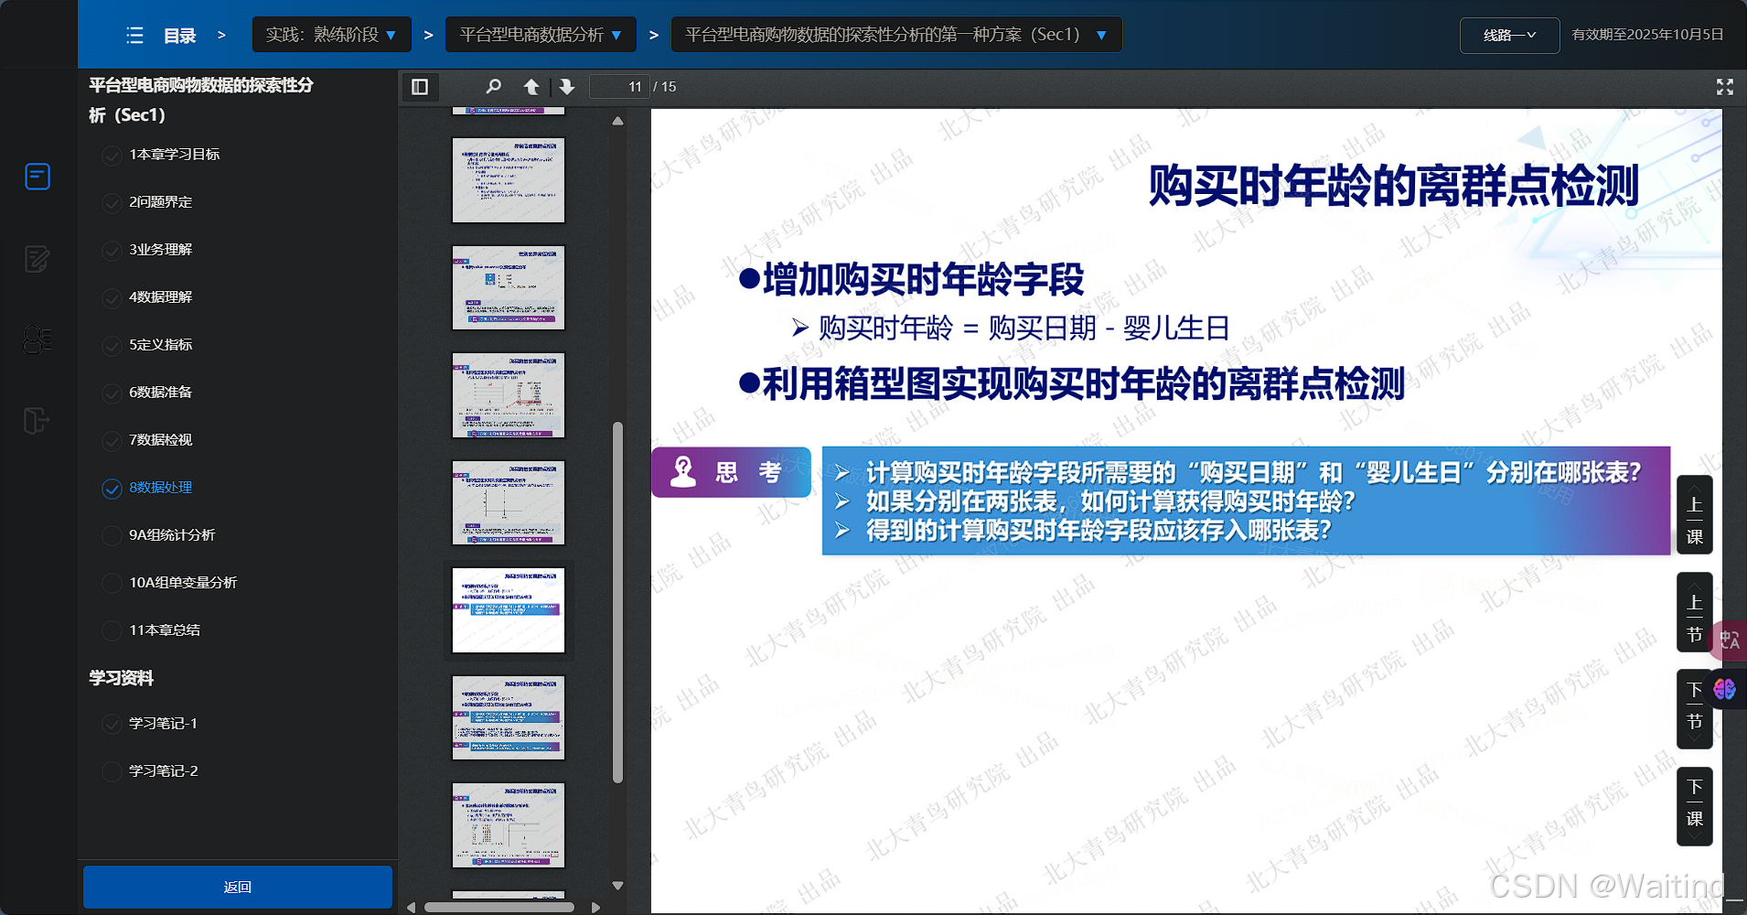This screenshot has height=915, width=1747.
Task: Toggle completion circle for 6数据准备
Action: click(x=112, y=393)
